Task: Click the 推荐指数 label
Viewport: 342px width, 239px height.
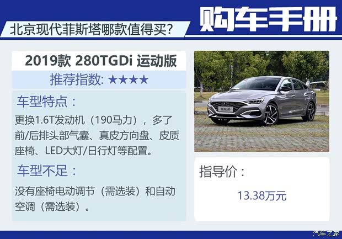Action: pyautogui.click(x=77, y=79)
